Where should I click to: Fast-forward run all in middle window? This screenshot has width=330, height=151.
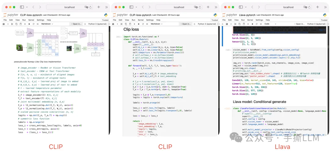[x=147, y=24]
